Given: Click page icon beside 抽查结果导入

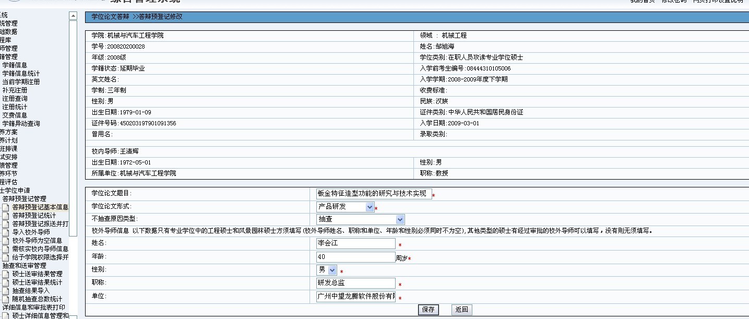Looking at the screenshot, I should pos(5,291).
